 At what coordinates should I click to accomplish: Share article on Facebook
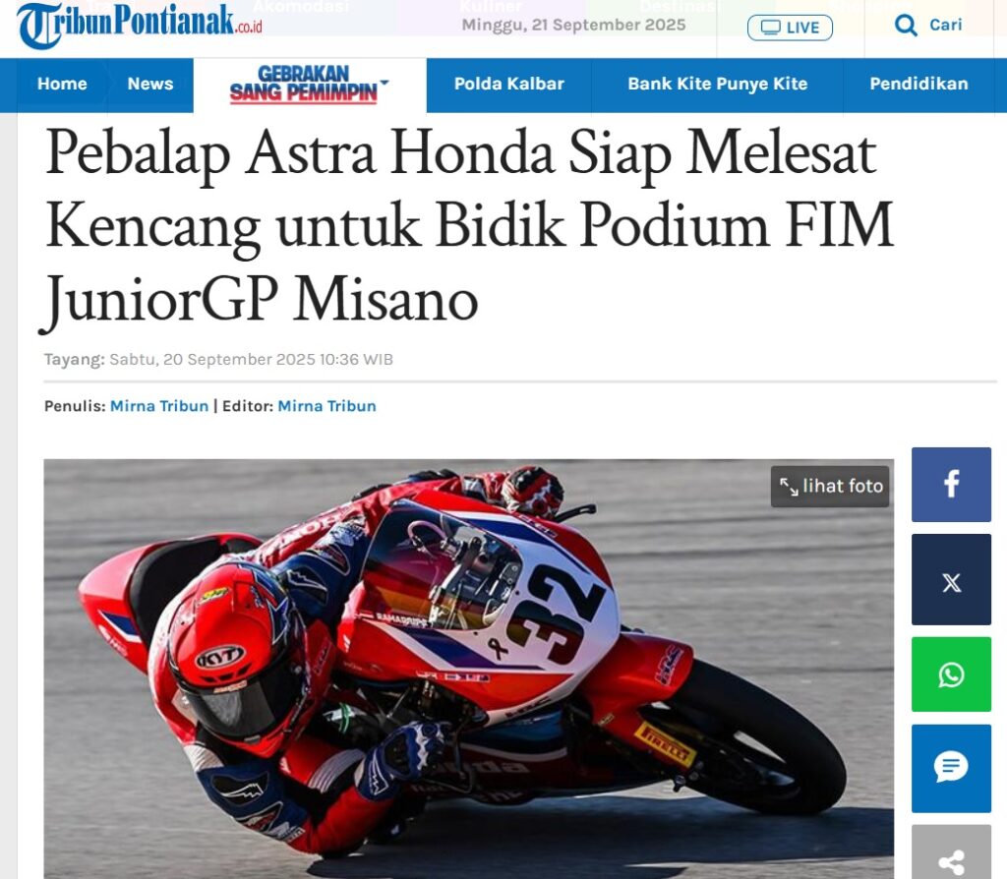coord(951,484)
